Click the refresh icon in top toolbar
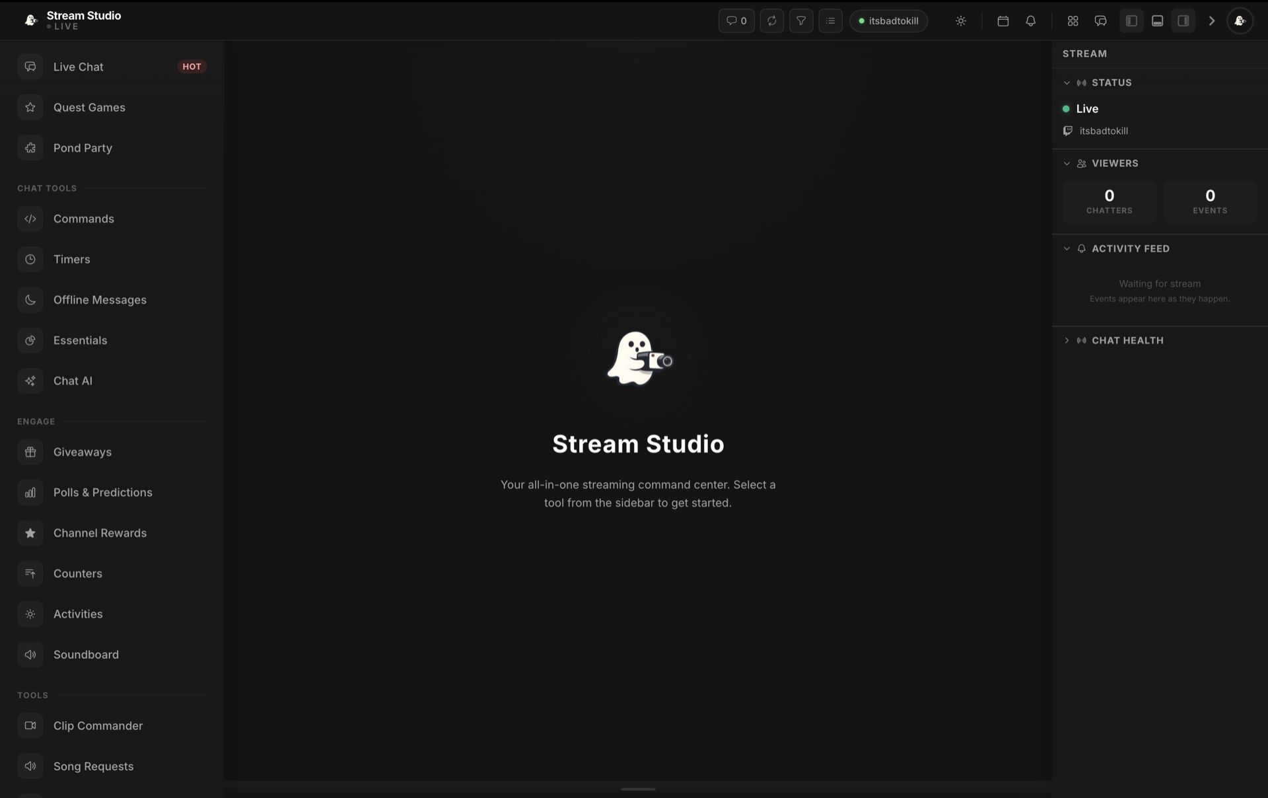 pos(771,21)
